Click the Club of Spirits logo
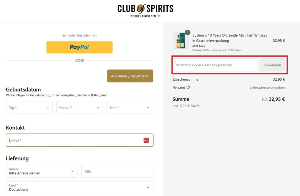 [145, 10]
